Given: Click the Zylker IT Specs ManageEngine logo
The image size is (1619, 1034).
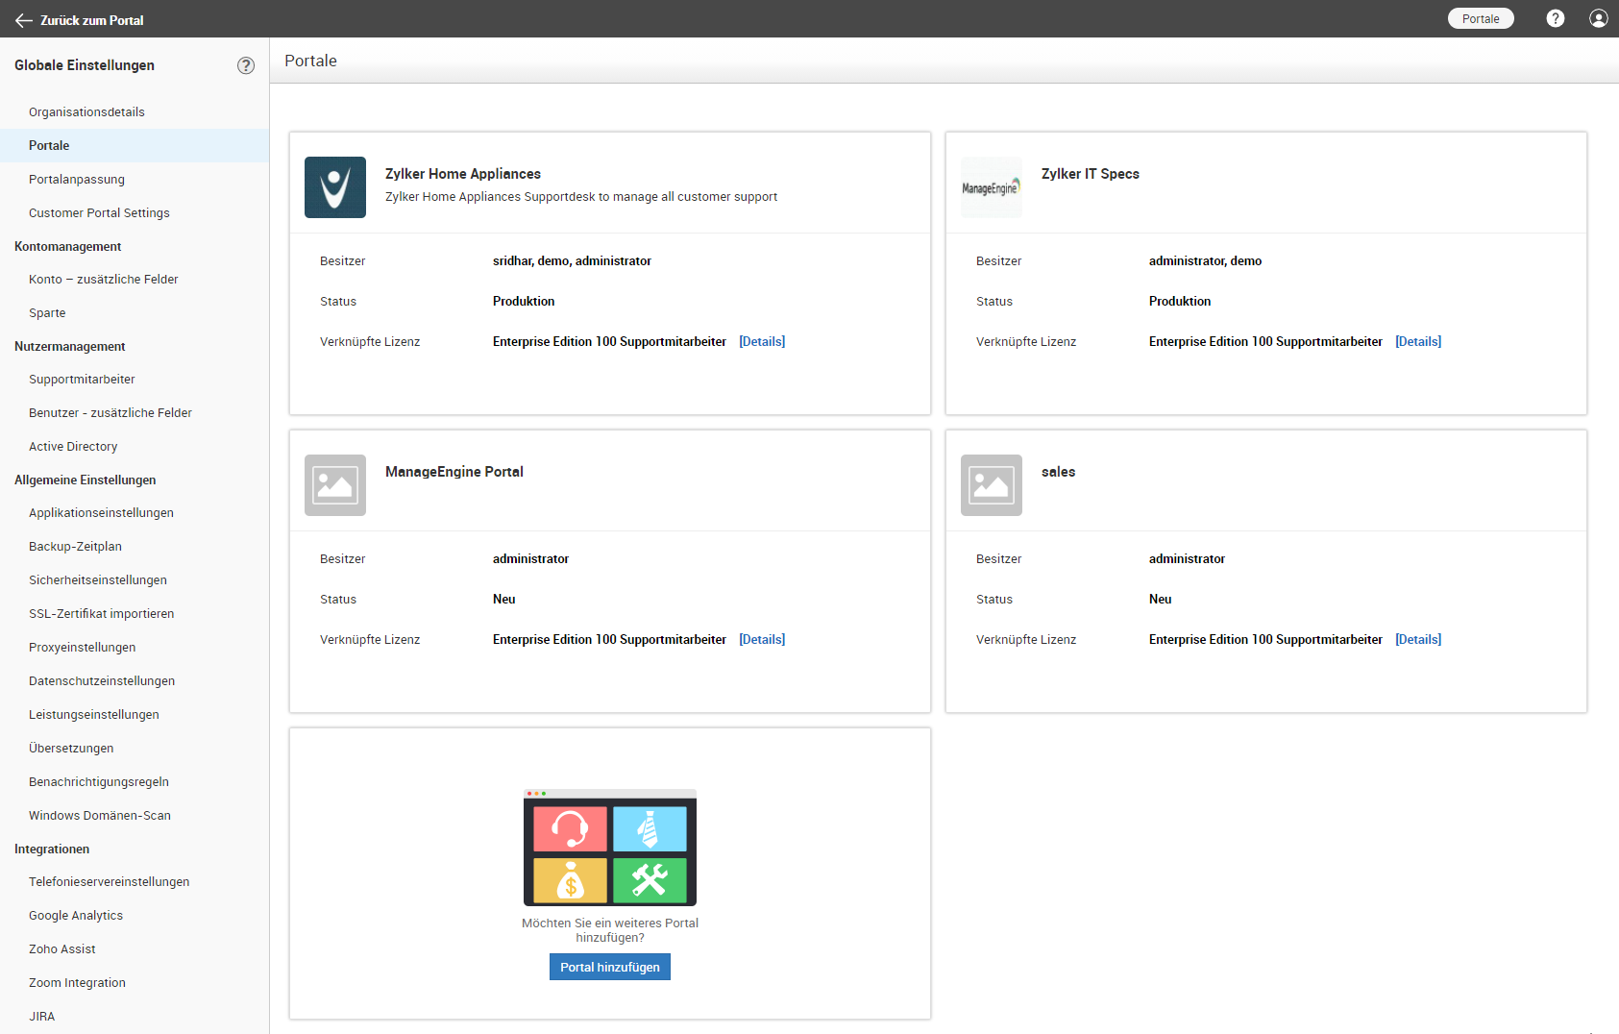Looking at the screenshot, I should pyautogui.click(x=992, y=187).
